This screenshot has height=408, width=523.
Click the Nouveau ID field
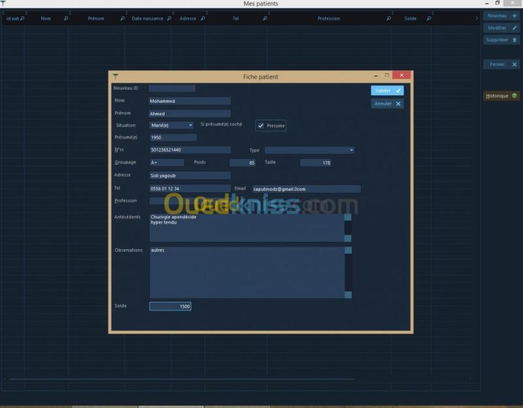[x=172, y=88]
